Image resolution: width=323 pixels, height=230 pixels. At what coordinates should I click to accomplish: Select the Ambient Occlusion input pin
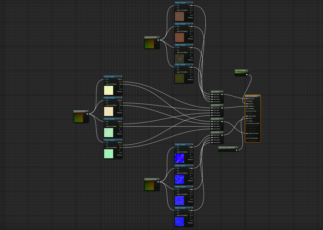click(247, 133)
